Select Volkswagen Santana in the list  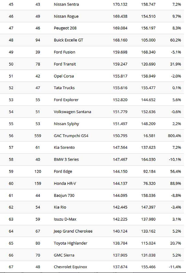pos(72,112)
